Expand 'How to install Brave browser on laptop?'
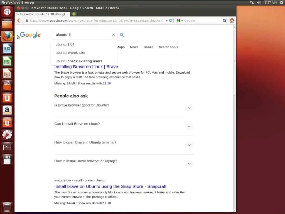This screenshot has height=214, width=285. coord(189,164)
